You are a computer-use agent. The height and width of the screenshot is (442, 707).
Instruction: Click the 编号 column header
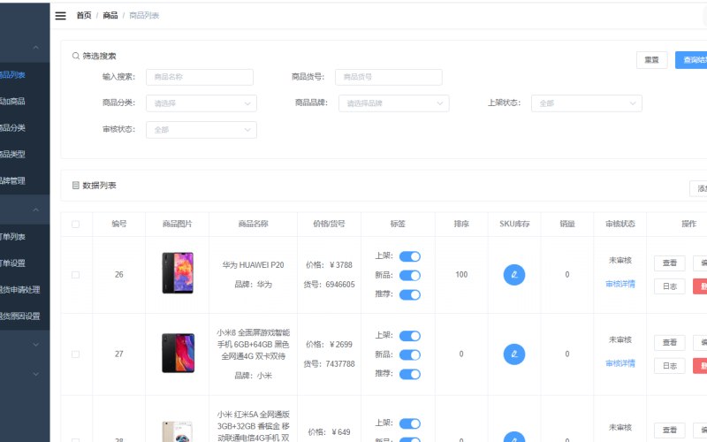(119, 224)
